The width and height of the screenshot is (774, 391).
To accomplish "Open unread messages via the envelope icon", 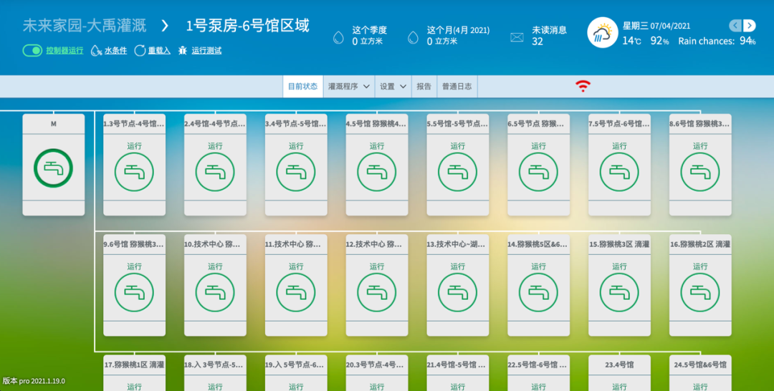I will tap(517, 37).
